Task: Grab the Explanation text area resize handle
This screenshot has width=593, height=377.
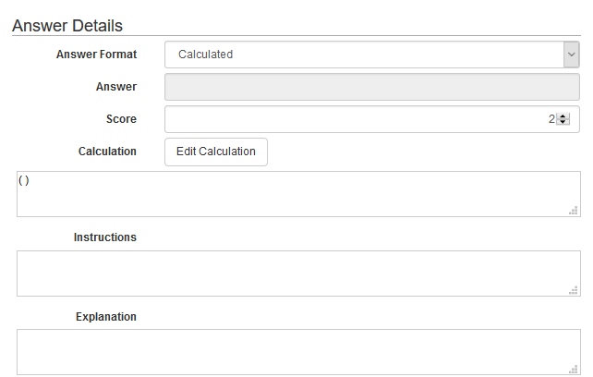Action: tap(574, 369)
